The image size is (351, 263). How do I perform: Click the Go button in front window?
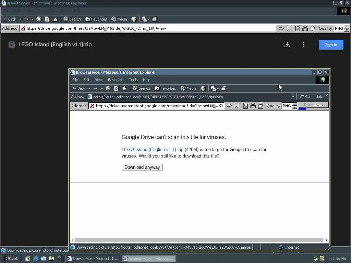click(305, 97)
